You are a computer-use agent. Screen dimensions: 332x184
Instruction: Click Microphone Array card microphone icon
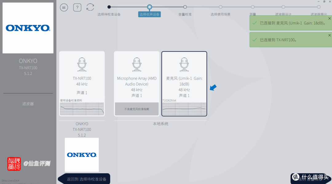(137, 65)
